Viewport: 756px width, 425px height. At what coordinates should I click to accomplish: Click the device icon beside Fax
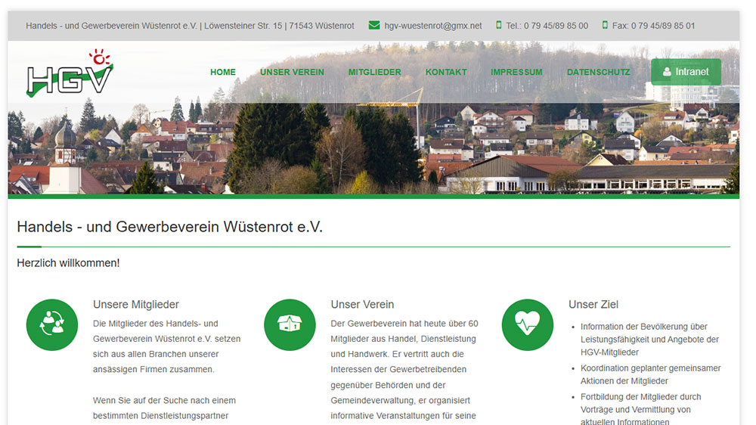605,26
